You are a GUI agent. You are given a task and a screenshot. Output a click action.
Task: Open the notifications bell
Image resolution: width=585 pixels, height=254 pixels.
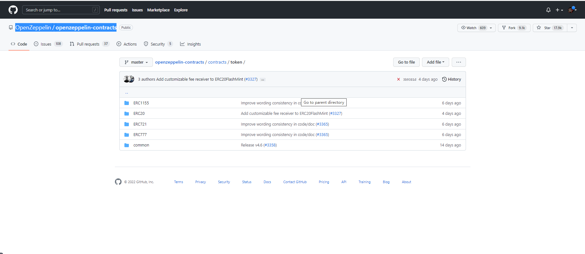[548, 10]
